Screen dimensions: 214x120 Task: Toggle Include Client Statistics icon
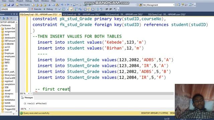click(80, 9)
